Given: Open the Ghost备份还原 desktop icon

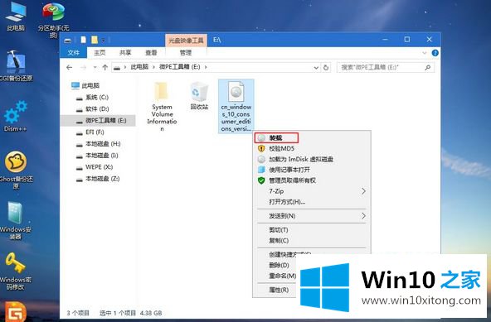Looking at the screenshot, I should pyautogui.click(x=16, y=171).
